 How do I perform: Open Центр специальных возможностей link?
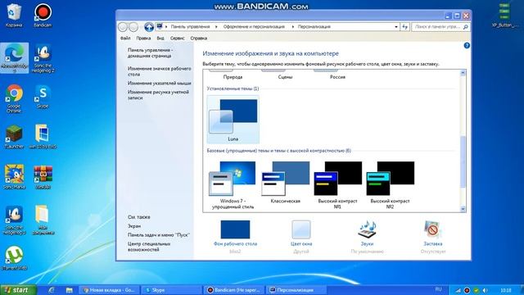(149, 247)
